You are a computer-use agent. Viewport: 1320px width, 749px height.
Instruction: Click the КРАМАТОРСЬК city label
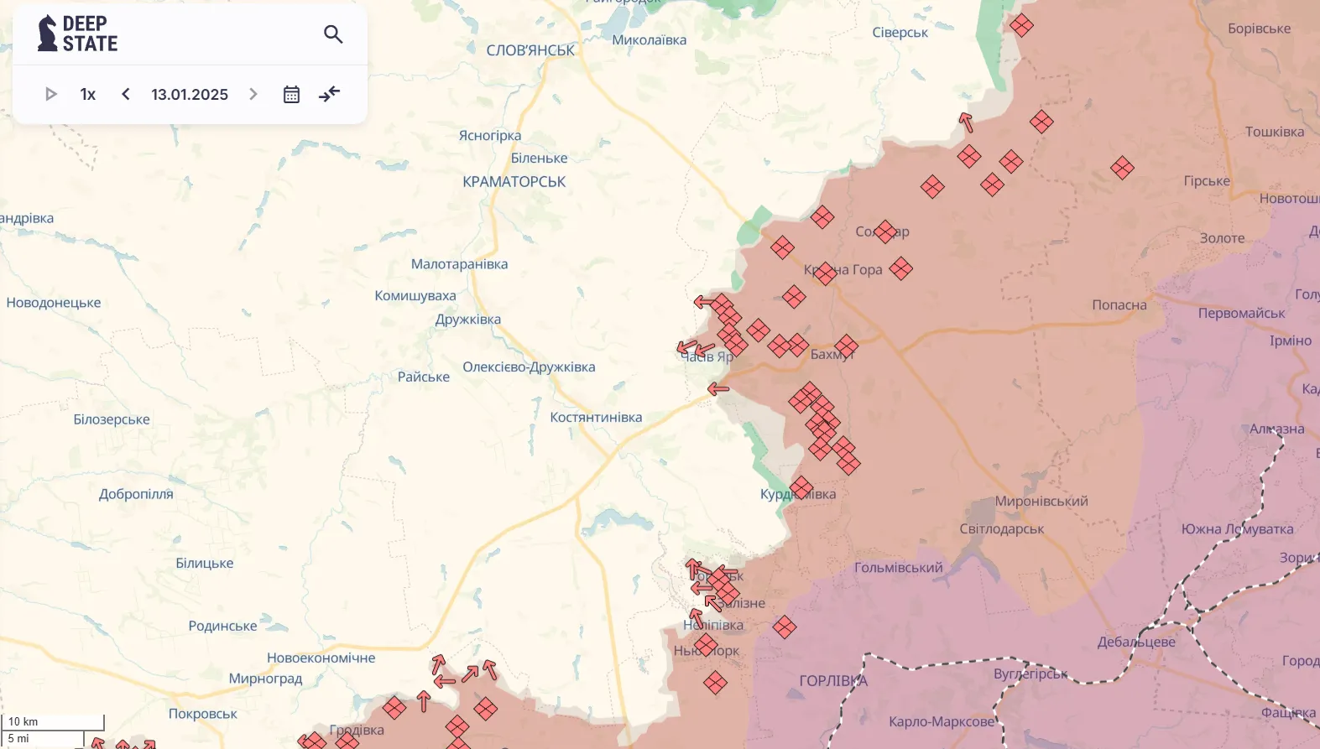coord(514,181)
